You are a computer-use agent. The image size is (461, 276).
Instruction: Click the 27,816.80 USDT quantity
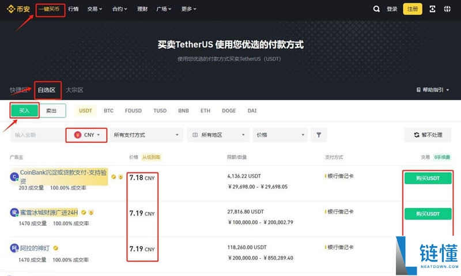tap(245, 211)
